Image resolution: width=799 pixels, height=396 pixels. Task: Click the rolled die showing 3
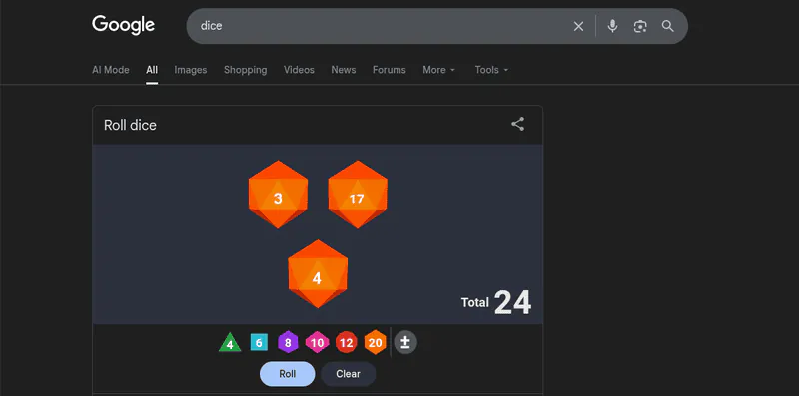click(278, 195)
